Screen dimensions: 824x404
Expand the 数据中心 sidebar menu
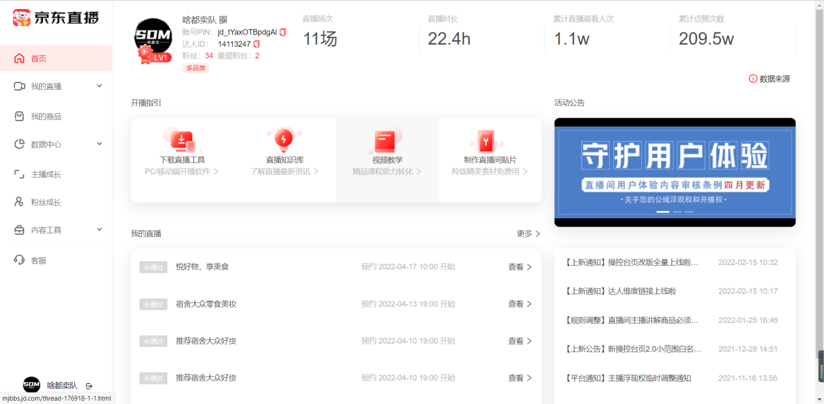[100, 144]
